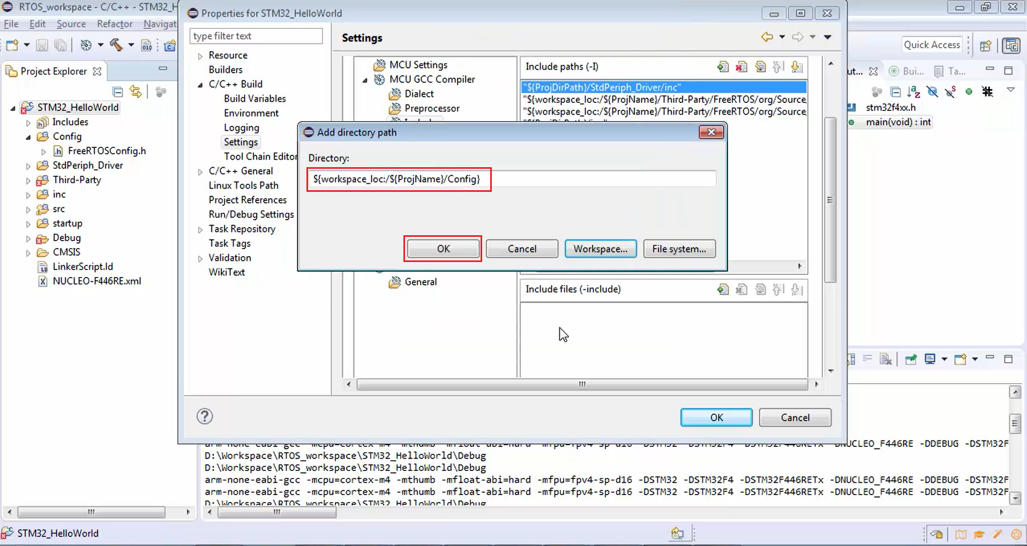1027x546 pixels.
Task: Click the Directory path input field
Action: click(x=512, y=179)
